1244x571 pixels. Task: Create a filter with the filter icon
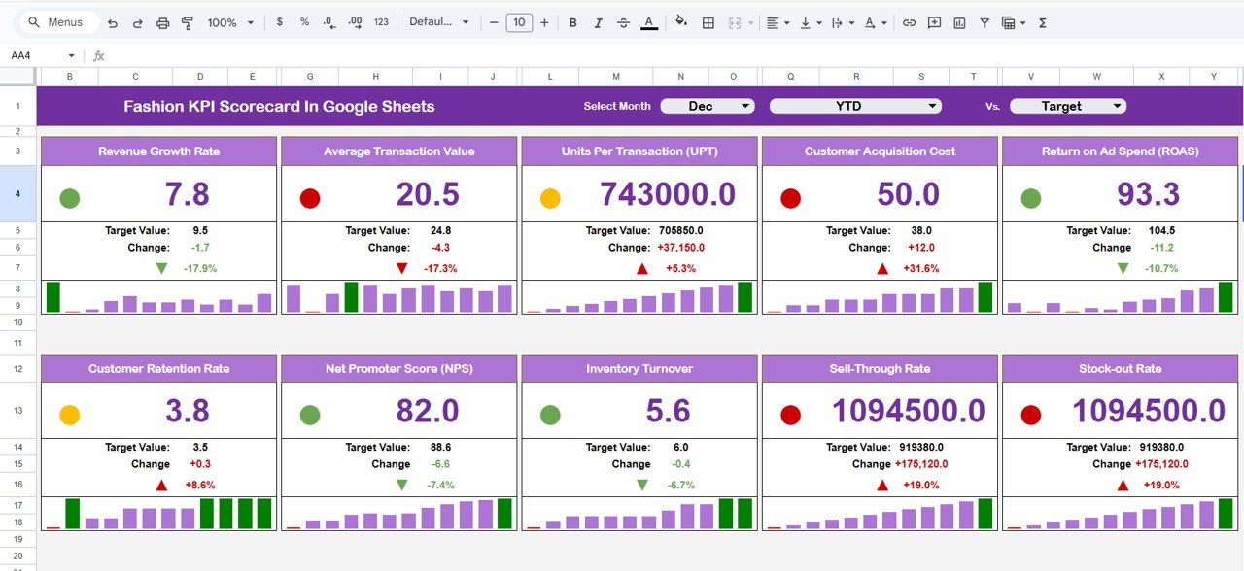click(x=985, y=21)
